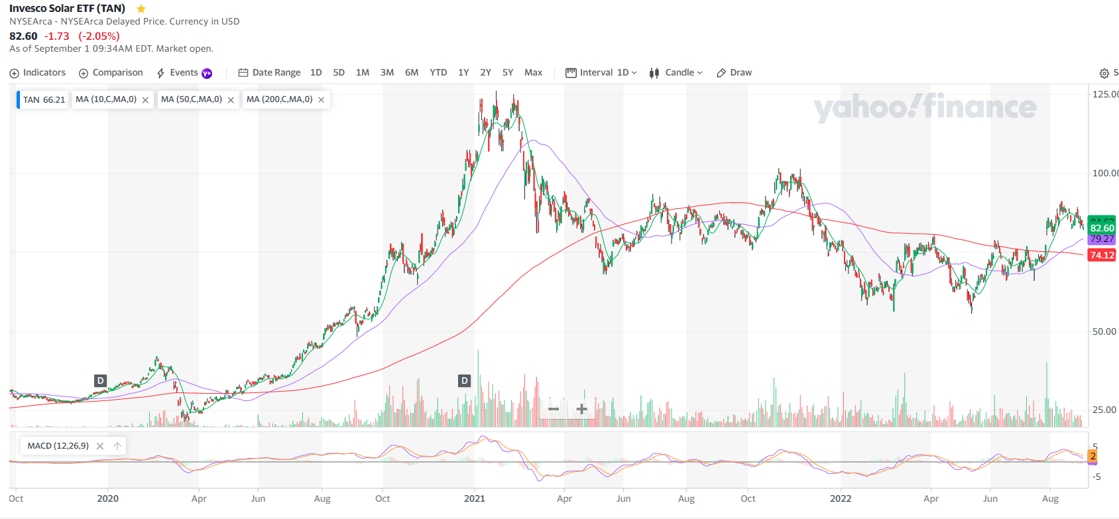Image resolution: width=1119 pixels, height=519 pixels.
Task: Click the green 82.60 current price tag
Action: (x=1102, y=228)
